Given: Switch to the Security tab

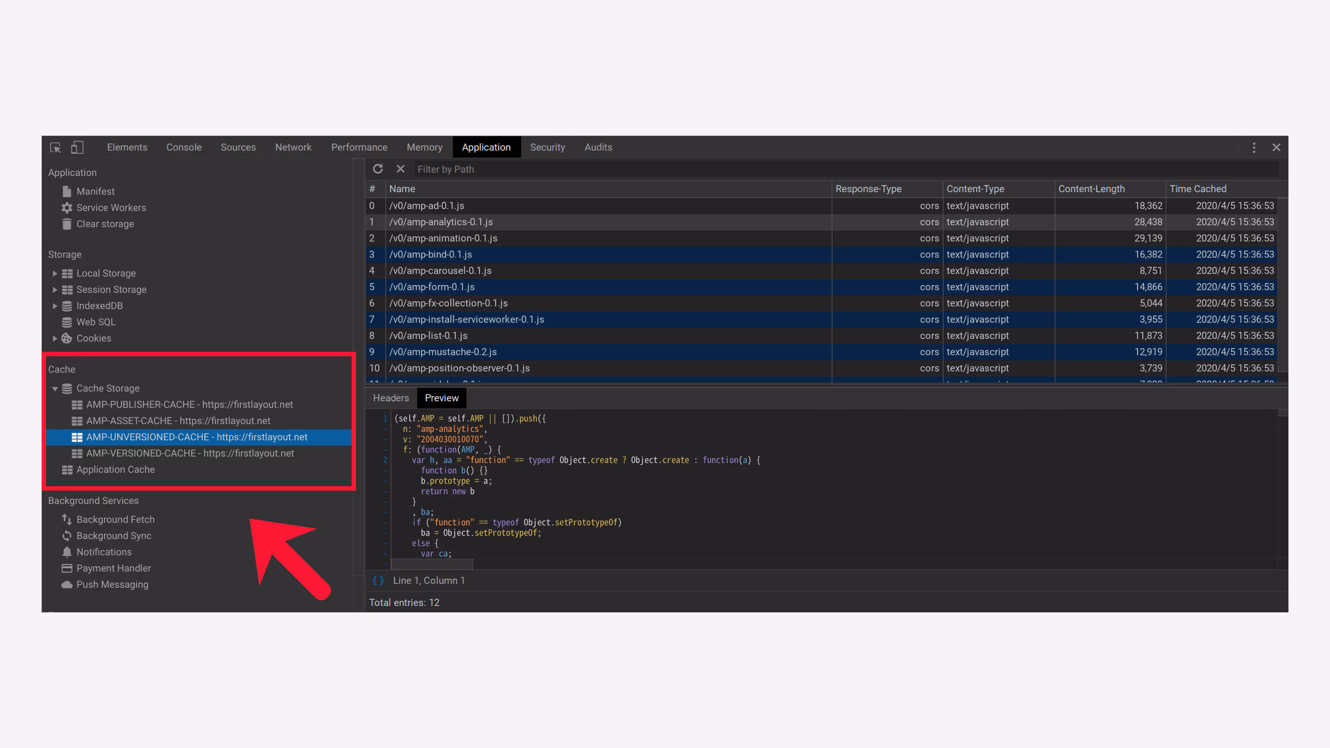Looking at the screenshot, I should click(x=547, y=148).
